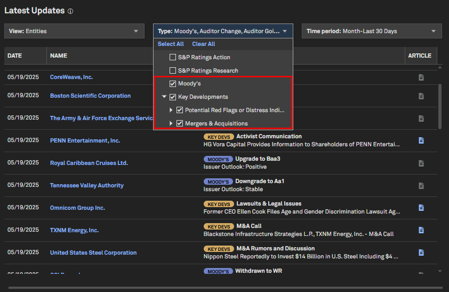Open the View: Entities dropdown
This screenshot has width=449, height=292.
pos(74,31)
